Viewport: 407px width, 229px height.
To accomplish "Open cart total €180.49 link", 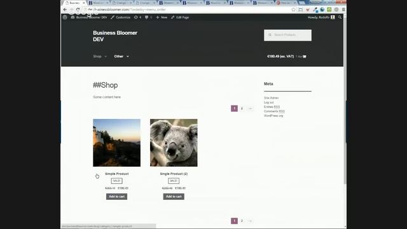I will 280,57.
